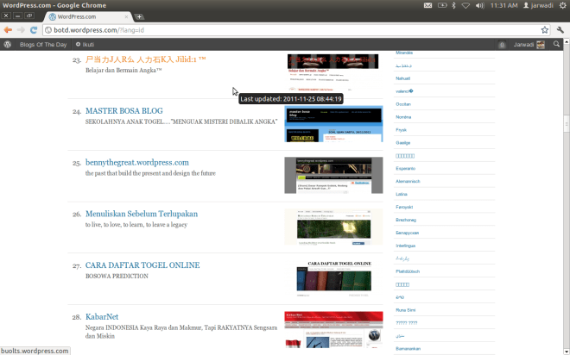Click Blogs Of The Day in the admin bar
Viewport: 570px width, 355px height.
44,44
